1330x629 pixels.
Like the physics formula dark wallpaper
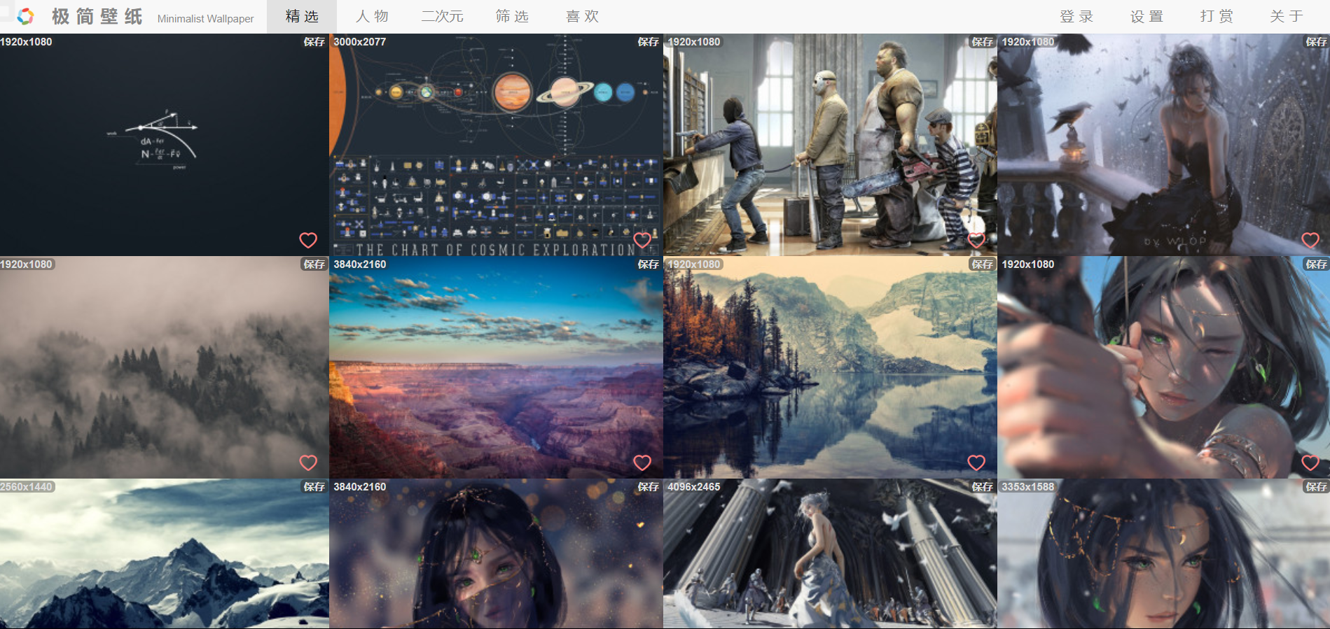308,240
